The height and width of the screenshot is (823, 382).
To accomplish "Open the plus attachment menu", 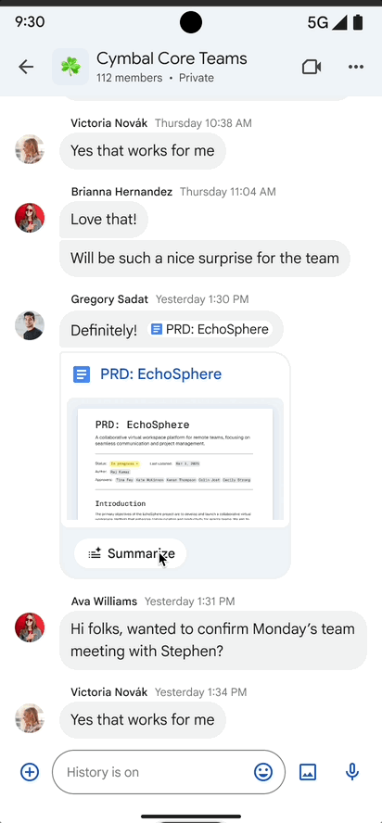I will [30, 772].
